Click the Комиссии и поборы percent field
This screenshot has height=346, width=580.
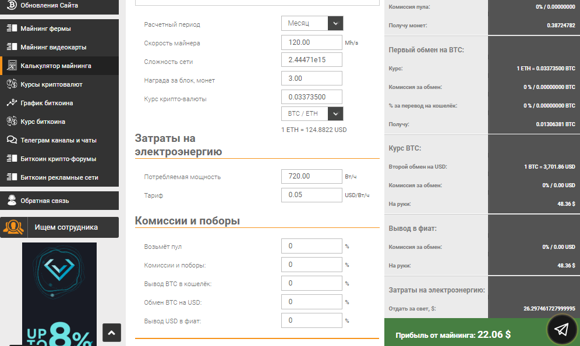point(312,265)
